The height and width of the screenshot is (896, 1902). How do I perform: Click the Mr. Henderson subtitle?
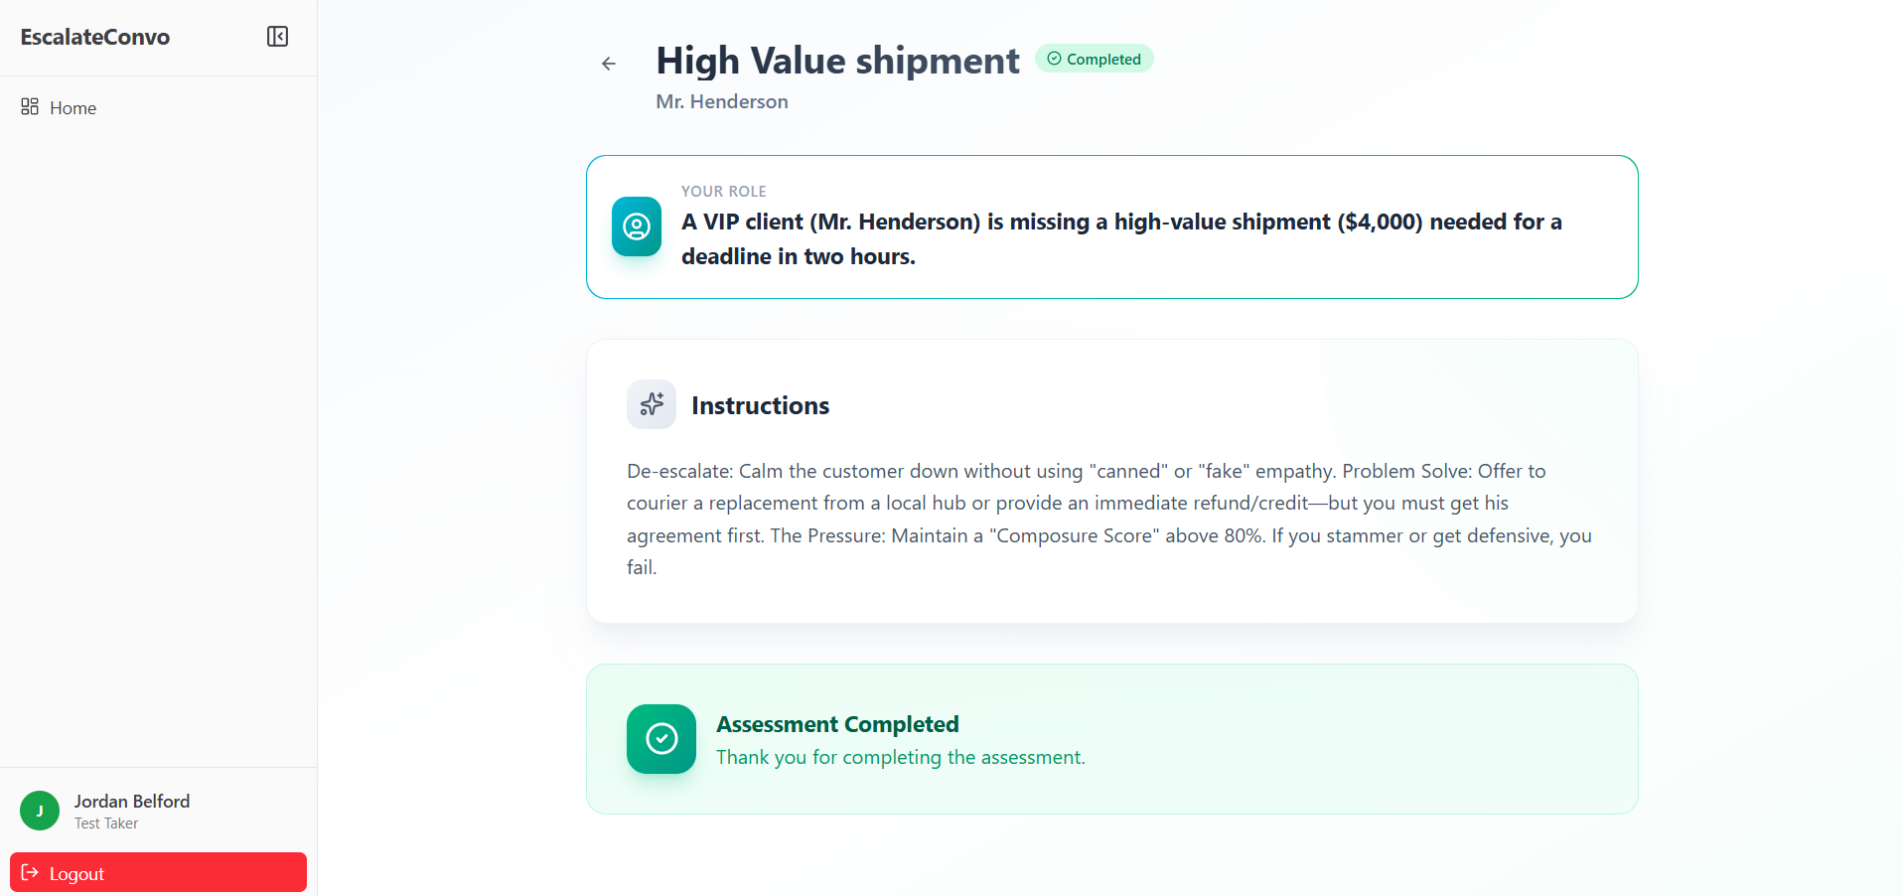tap(722, 101)
